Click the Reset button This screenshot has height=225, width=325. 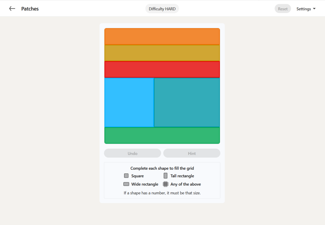pos(283,9)
